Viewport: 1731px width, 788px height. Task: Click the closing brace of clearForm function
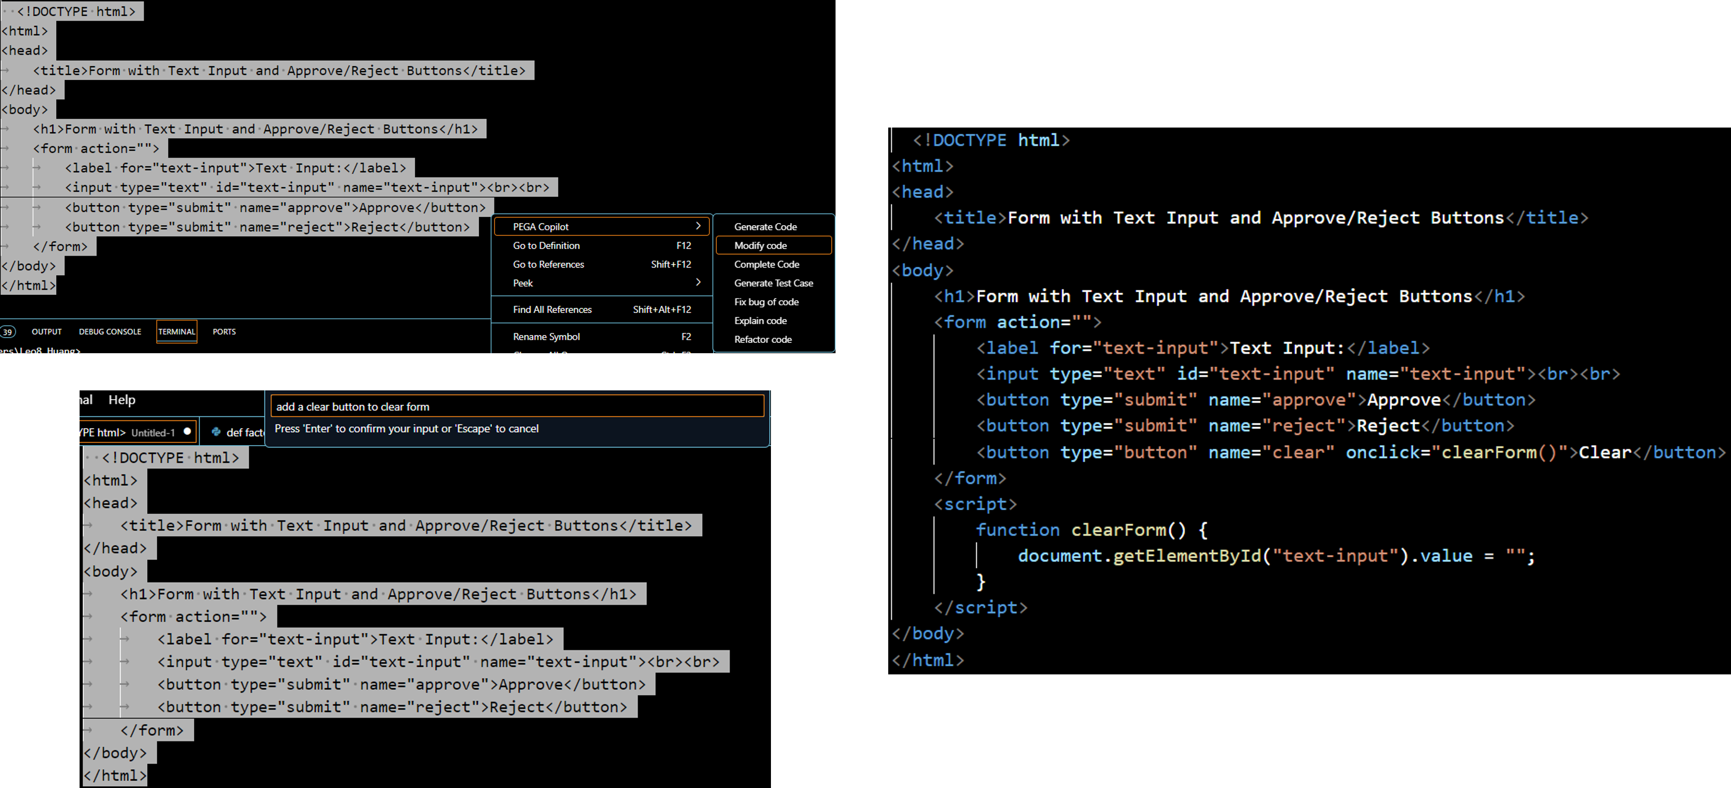[x=980, y=582]
